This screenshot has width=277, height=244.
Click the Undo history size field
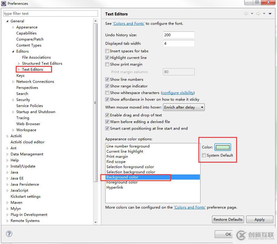pos(179,35)
